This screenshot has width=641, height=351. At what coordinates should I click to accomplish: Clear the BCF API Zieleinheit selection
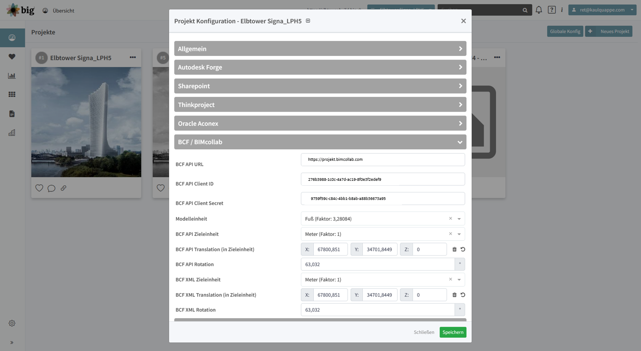[x=450, y=234]
